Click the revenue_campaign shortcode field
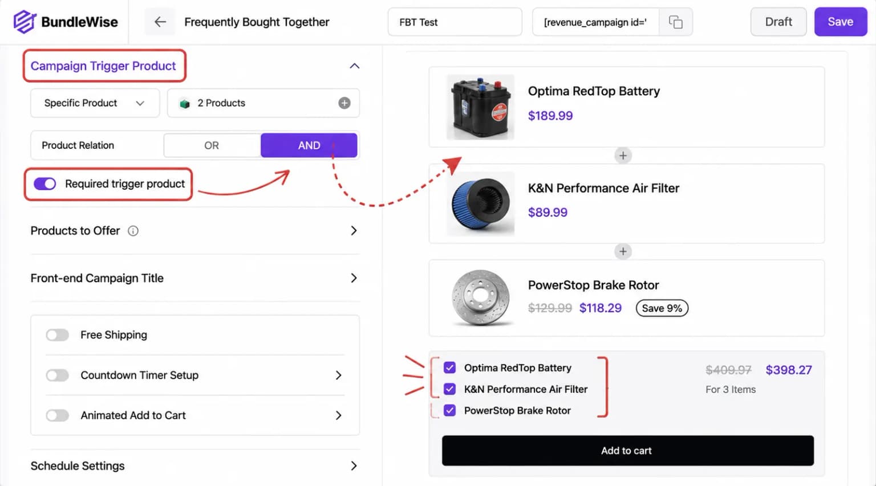876x486 pixels. (595, 22)
